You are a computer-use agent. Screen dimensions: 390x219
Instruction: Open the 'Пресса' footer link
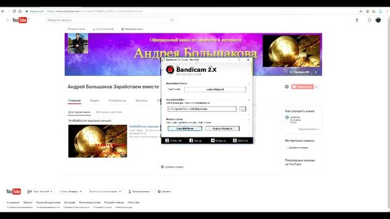tap(27, 203)
